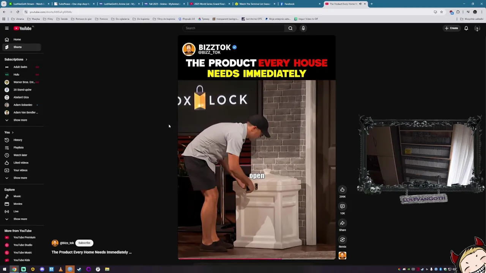Open 20 Stand-upów channel

21,90
